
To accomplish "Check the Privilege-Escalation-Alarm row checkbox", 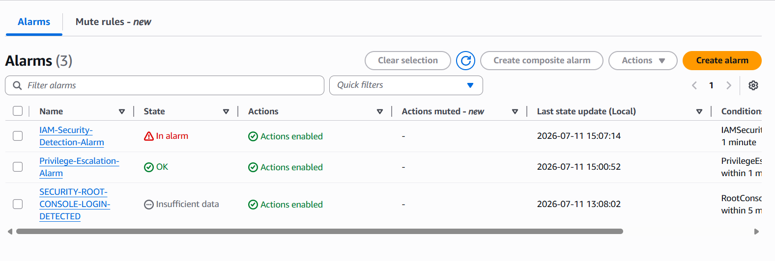I will 18,167.
